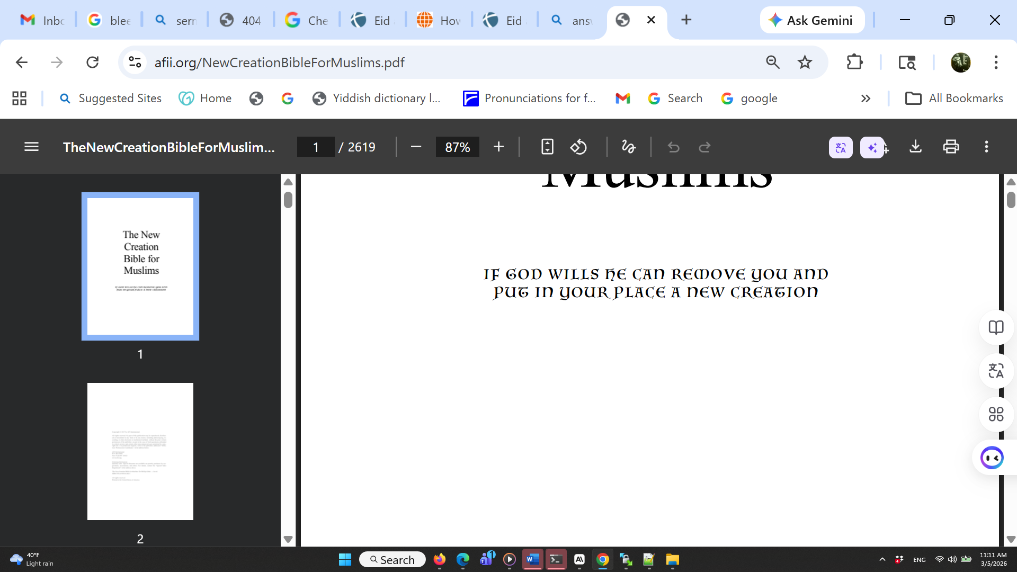Open the floating apps grid icon
The image size is (1017, 572).
pos(996,414)
